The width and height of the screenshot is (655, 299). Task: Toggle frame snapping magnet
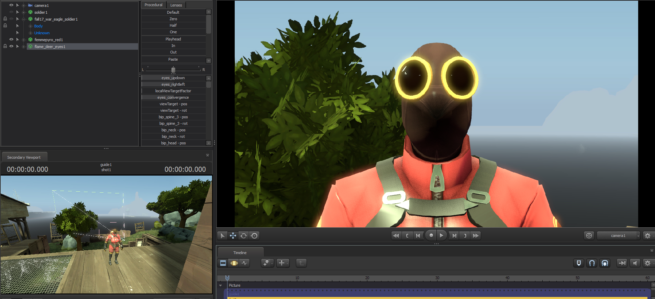[605, 263]
